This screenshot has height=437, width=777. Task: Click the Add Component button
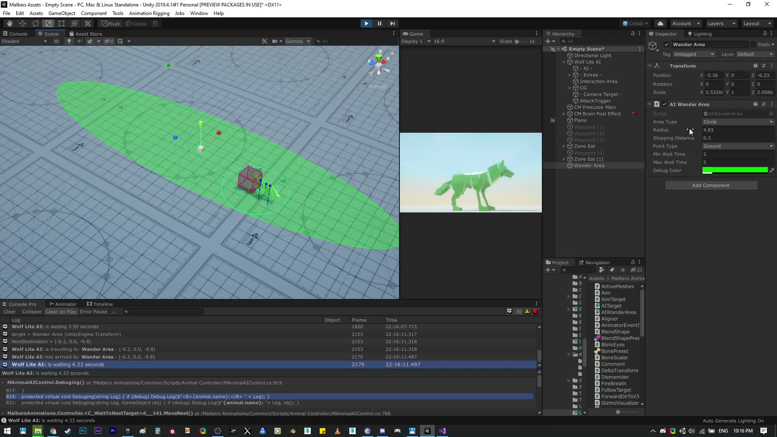pyautogui.click(x=711, y=185)
